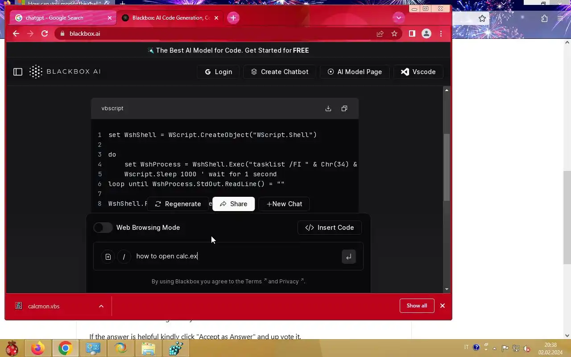571x357 pixels.
Task: Show all downloads
Action: 417,306
